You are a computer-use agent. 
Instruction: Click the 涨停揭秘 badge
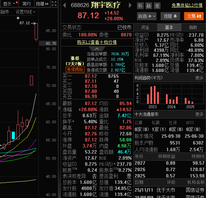point(75,69)
